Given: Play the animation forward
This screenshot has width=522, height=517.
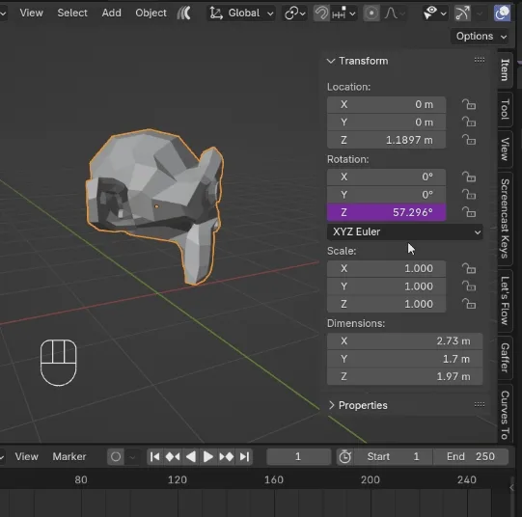Looking at the screenshot, I should tap(208, 457).
